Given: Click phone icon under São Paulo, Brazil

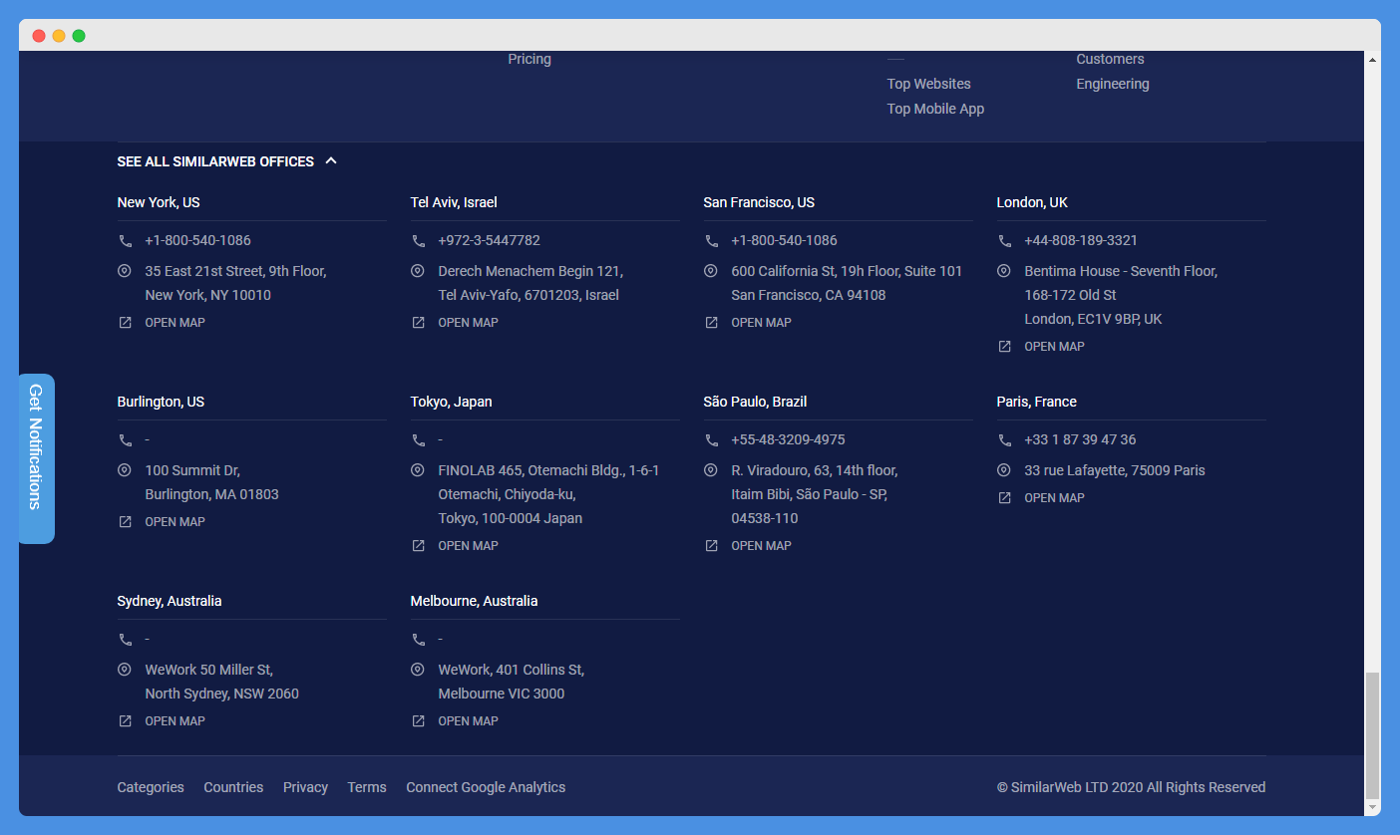Looking at the screenshot, I should (x=711, y=440).
